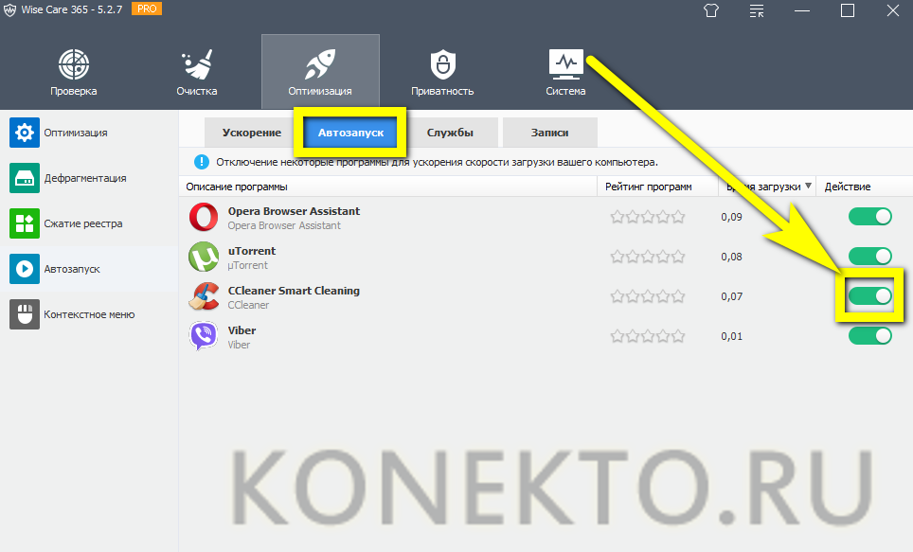
Task: Disable CCleaner Smart Cleaning startup switch
Action: click(869, 296)
